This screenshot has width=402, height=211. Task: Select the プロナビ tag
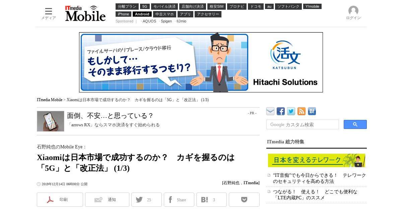(x=237, y=6)
